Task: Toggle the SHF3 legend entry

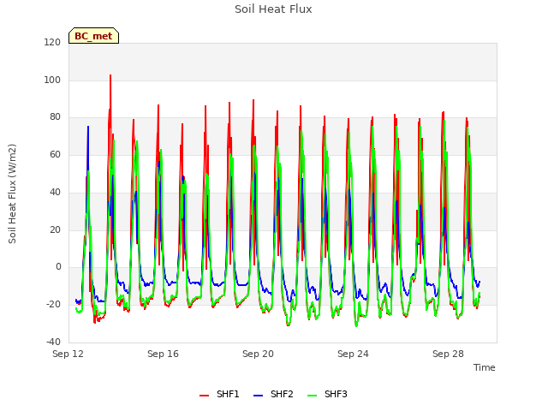Action: (327, 394)
